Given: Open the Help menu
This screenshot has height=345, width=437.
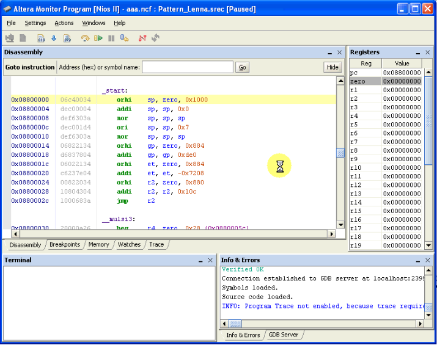Looking at the screenshot, I should pos(120,23).
